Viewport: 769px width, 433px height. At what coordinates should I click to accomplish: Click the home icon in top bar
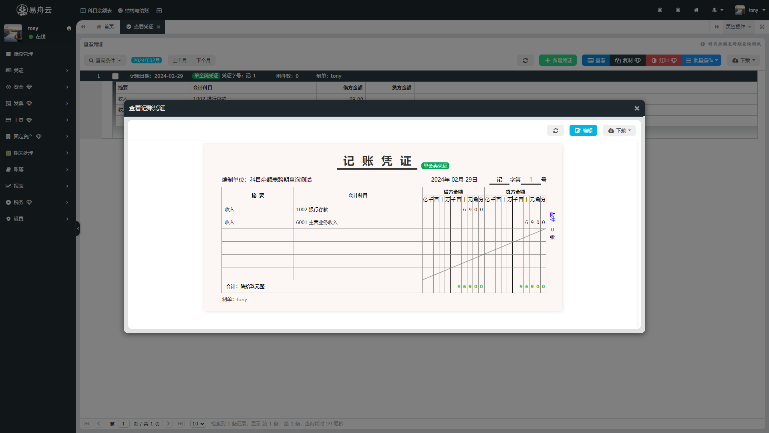tap(696, 10)
